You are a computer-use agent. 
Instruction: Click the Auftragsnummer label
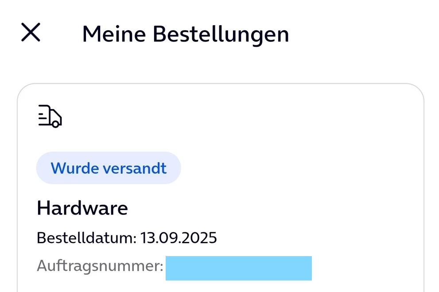click(100, 266)
